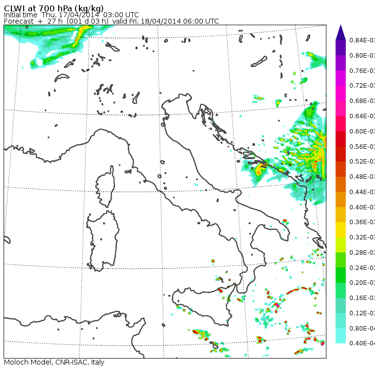Viewport: 375px width, 369px height.
Task: Click inside the Sicily island outline
Action: click(x=203, y=303)
